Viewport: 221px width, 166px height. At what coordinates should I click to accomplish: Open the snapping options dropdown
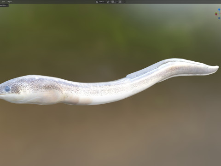116,2
